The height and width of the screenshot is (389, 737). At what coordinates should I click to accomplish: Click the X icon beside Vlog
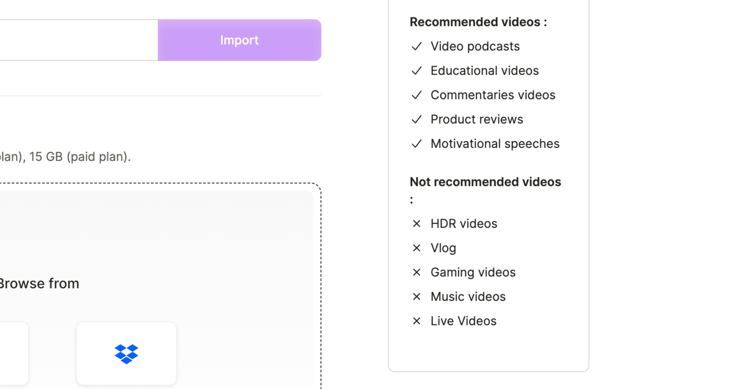pyautogui.click(x=417, y=248)
